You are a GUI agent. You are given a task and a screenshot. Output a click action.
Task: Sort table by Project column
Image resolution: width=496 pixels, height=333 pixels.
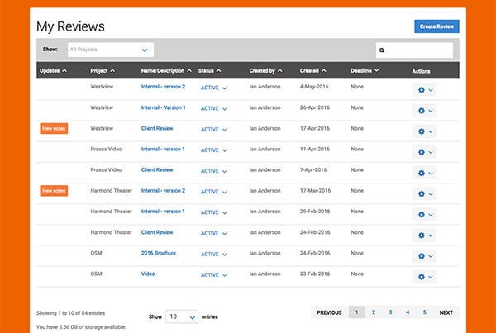(x=103, y=71)
